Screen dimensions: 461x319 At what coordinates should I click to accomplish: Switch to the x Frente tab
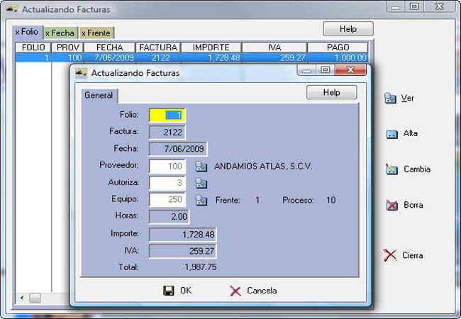click(96, 33)
